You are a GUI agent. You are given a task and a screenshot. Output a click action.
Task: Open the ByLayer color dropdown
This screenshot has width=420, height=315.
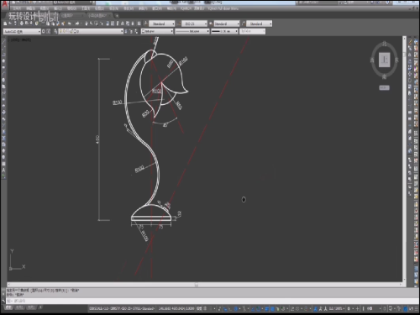click(x=157, y=31)
